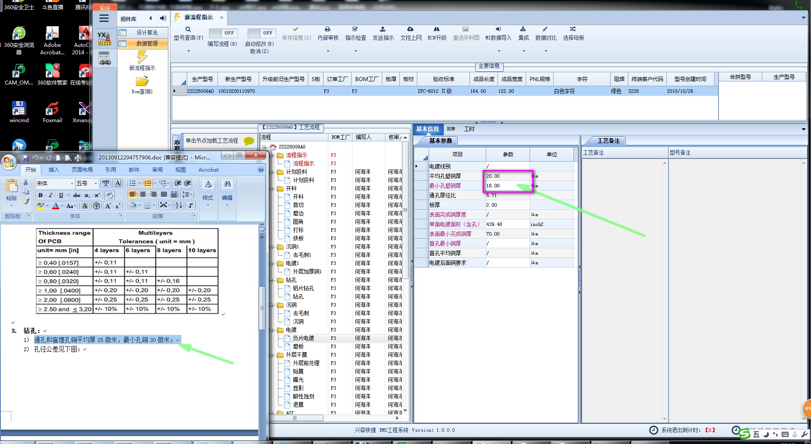This screenshot has height=444, width=811.
Task: Collapse the 开料 node in the process tree
Action: point(272,189)
